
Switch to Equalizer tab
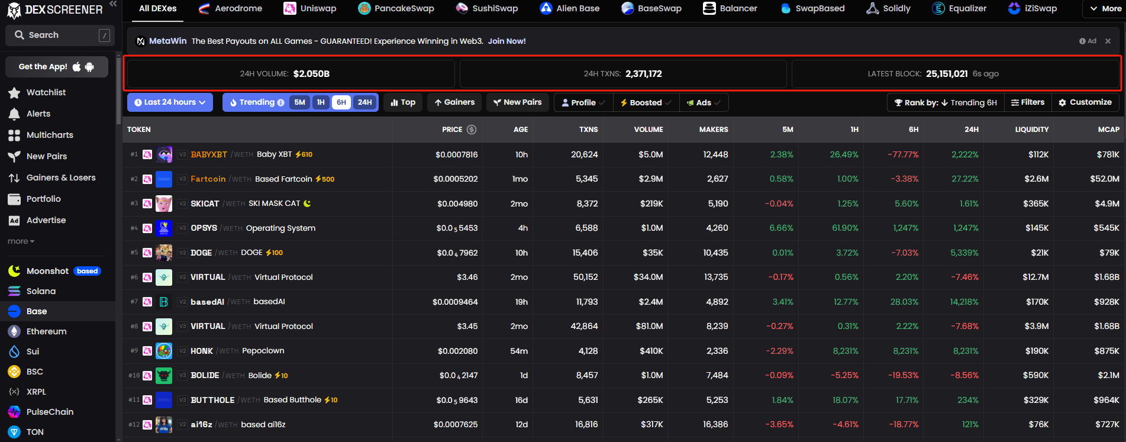959,9
